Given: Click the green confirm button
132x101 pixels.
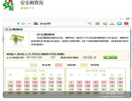Looking at the screenshot, I should click(x=110, y=57).
